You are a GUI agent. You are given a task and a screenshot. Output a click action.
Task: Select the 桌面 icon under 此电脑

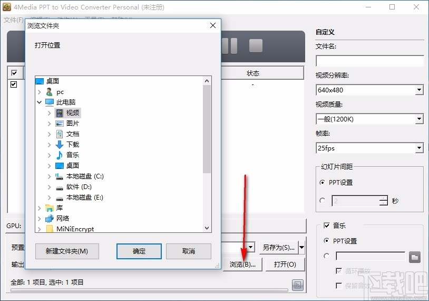(x=60, y=166)
